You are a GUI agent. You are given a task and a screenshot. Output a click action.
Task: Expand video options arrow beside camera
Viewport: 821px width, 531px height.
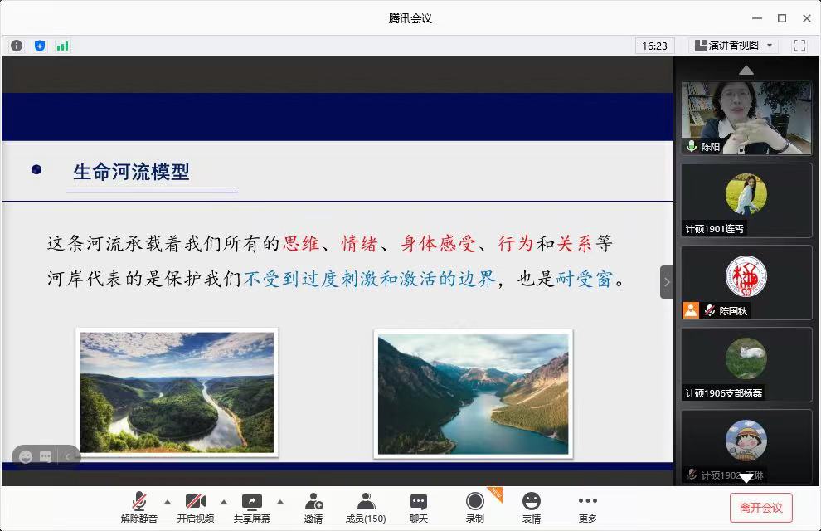point(223,502)
